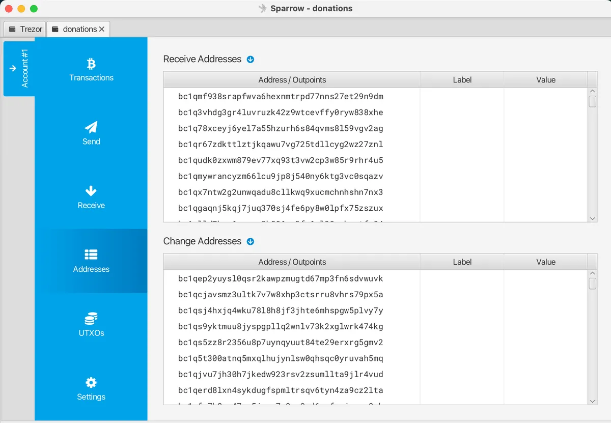Close the donations tab
The height and width of the screenshot is (423, 611).
pos(102,30)
